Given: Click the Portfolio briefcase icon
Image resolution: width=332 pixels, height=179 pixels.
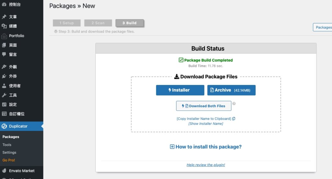Looking at the screenshot, I should [x=4, y=36].
